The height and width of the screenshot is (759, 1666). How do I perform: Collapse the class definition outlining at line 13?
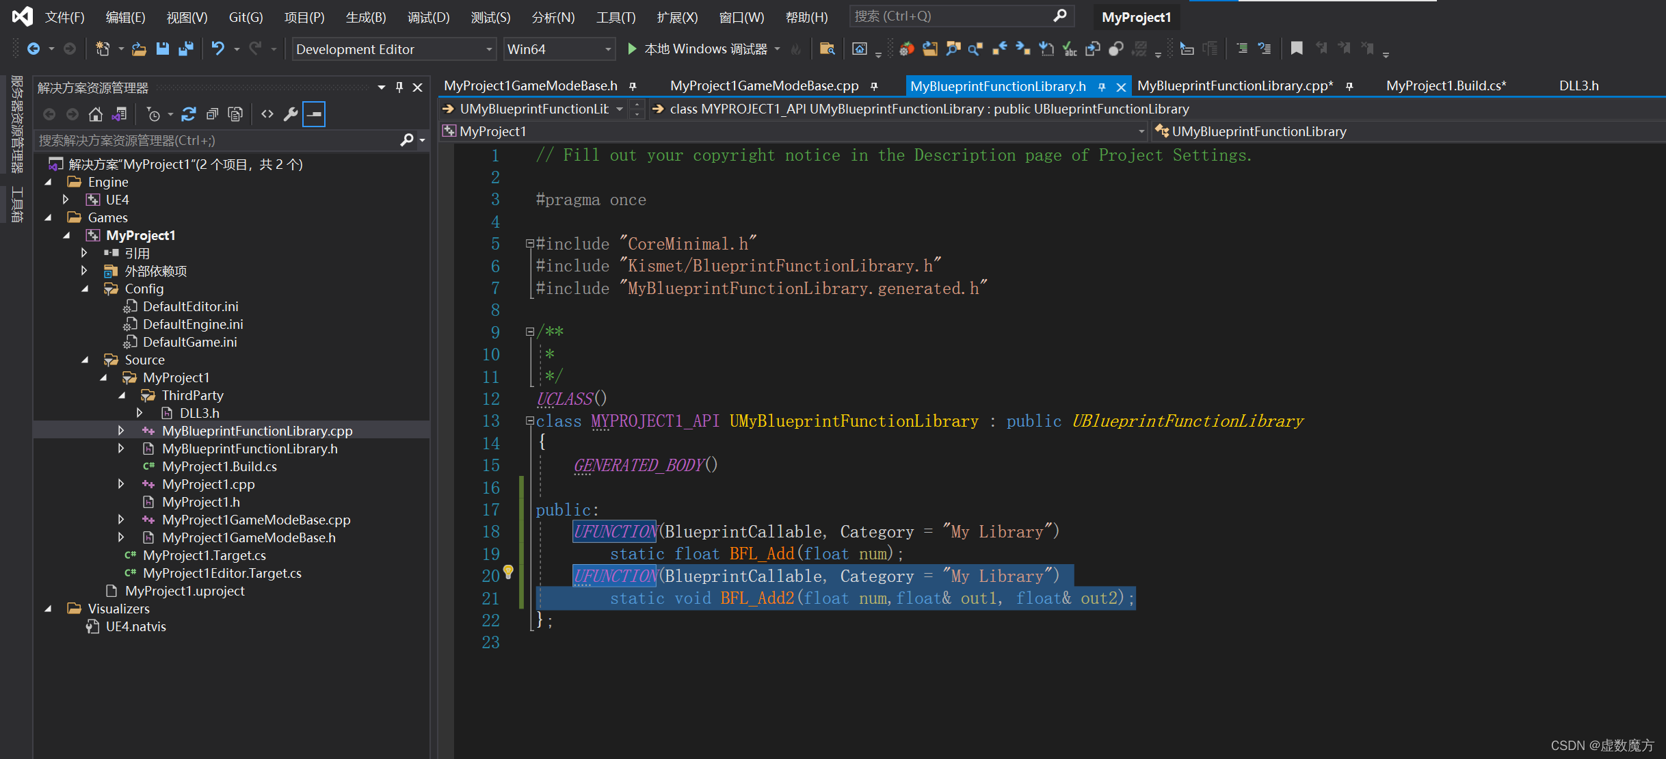click(x=529, y=421)
